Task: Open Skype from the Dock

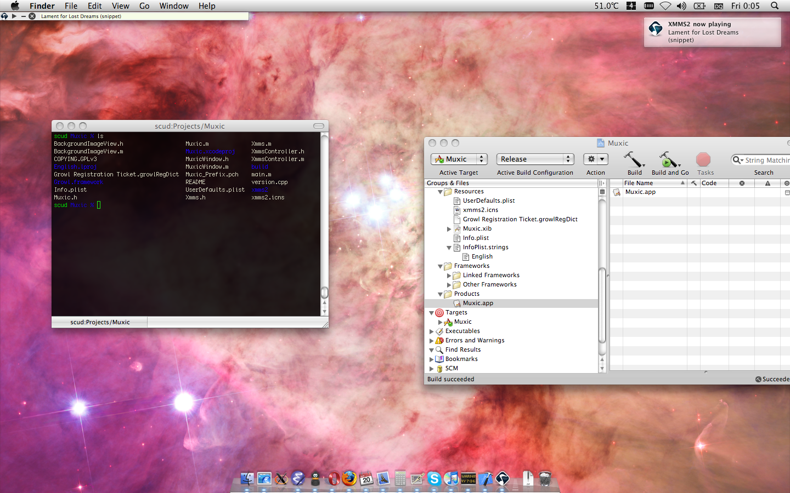Action: coord(434,479)
